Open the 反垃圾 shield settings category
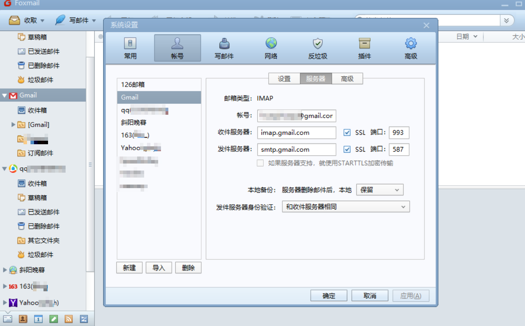 318,48
